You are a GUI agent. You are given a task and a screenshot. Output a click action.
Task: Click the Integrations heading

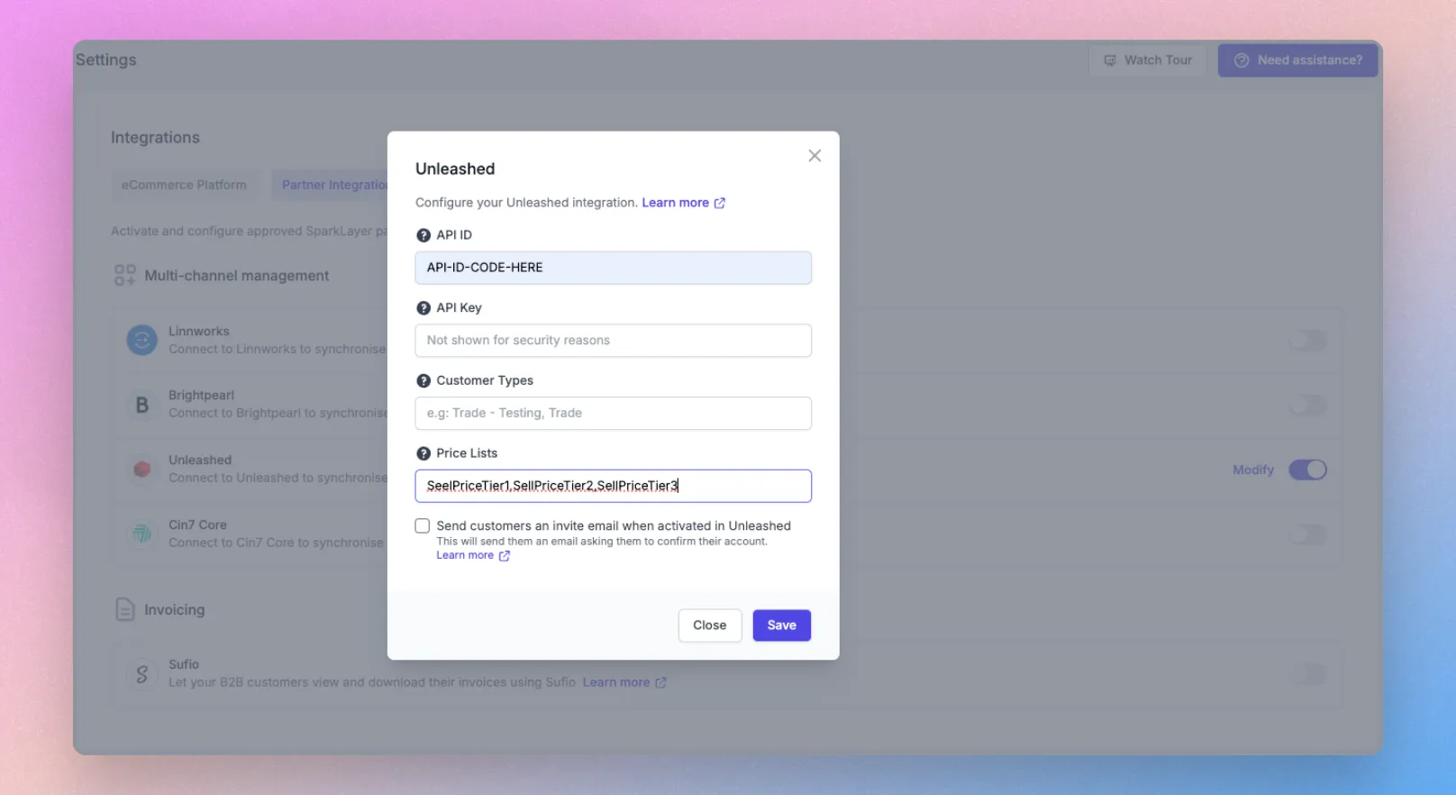coord(155,137)
